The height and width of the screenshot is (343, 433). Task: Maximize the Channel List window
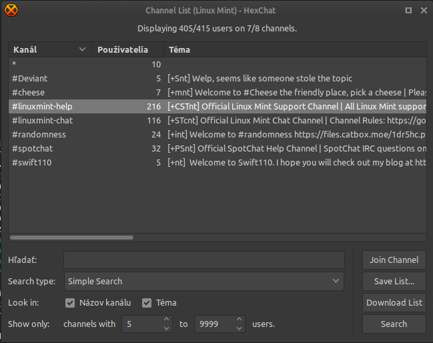[408, 10]
